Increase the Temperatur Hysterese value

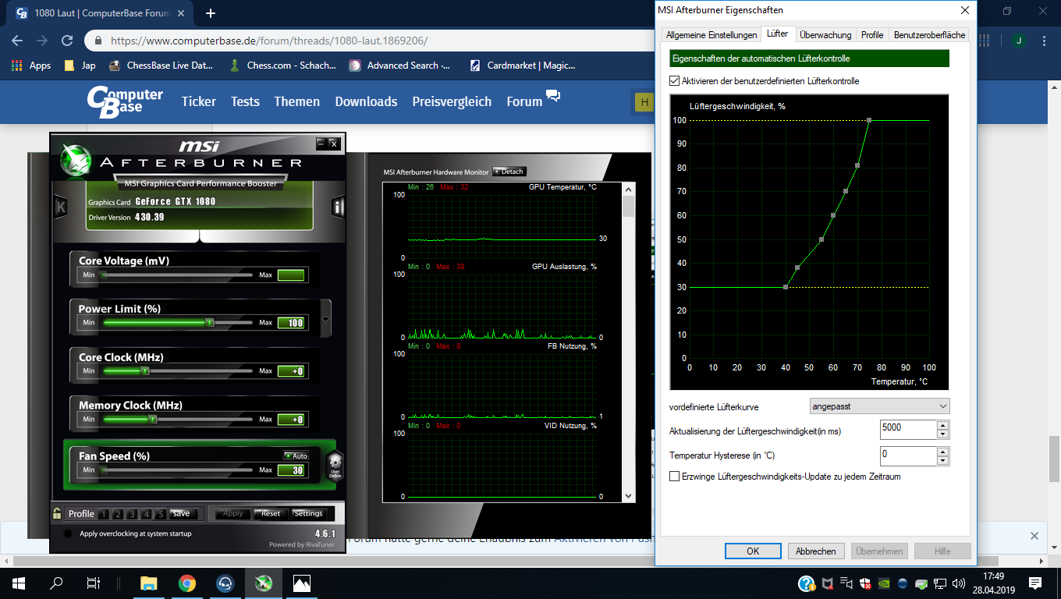tap(942, 451)
